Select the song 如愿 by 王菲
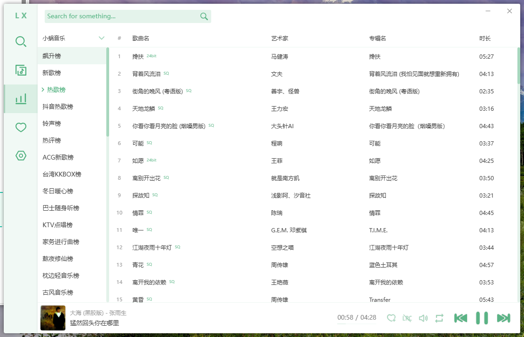The image size is (524, 337). pos(137,161)
